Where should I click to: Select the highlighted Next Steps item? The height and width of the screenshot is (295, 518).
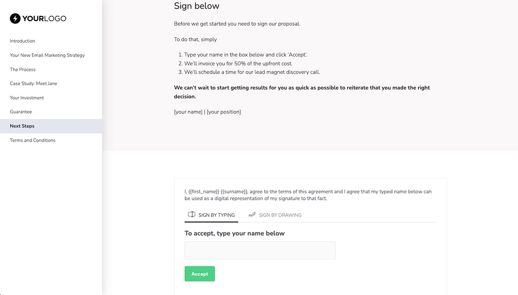(x=22, y=126)
